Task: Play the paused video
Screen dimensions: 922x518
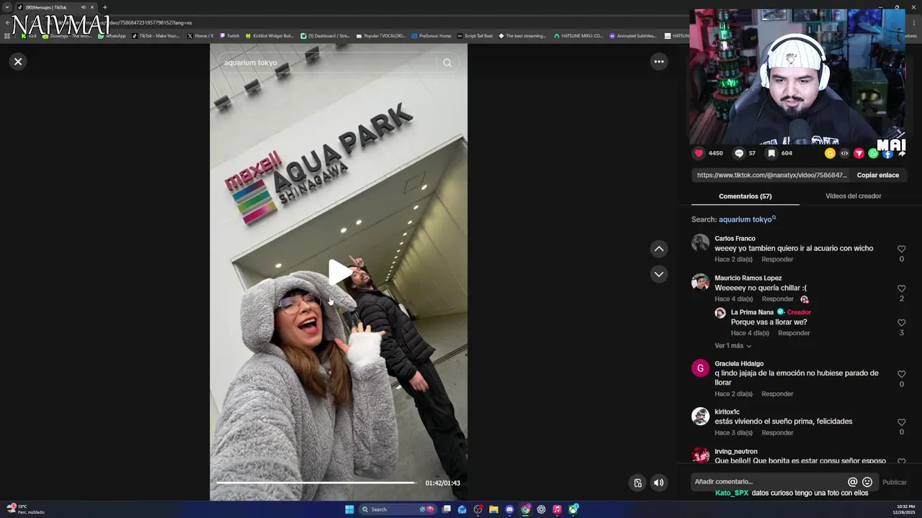Action: click(x=339, y=272)
